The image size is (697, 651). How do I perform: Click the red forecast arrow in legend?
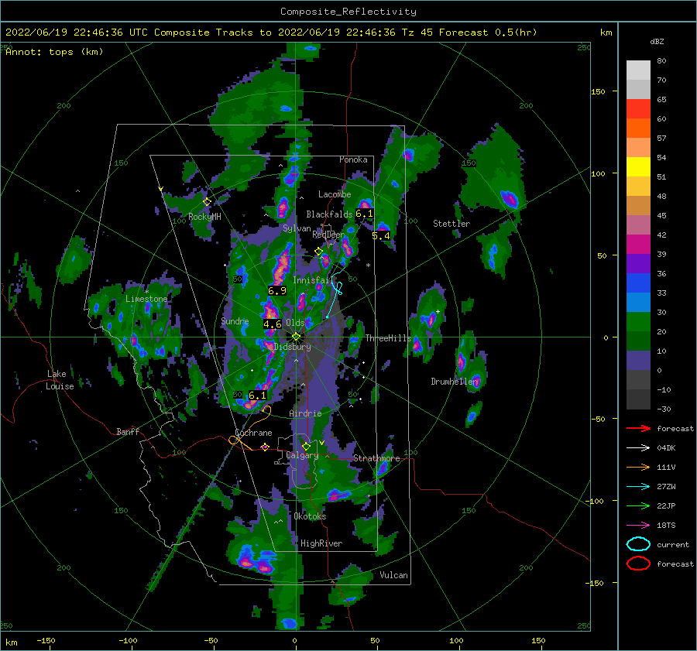(638, 428)
